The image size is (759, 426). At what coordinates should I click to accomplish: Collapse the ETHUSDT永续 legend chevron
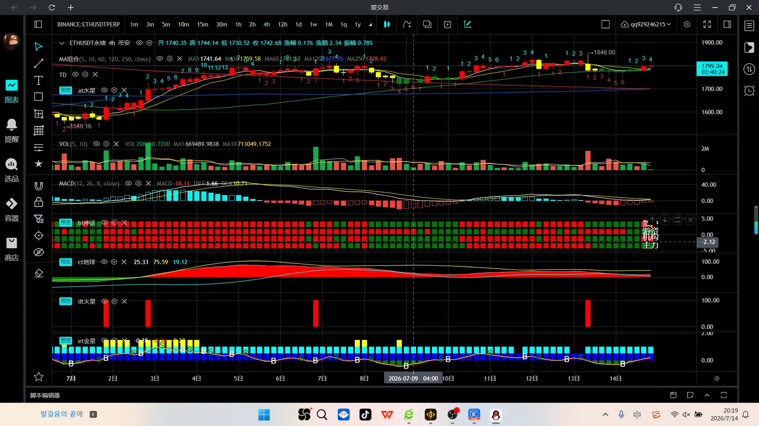pyautogui.click(x=62, y=43)
